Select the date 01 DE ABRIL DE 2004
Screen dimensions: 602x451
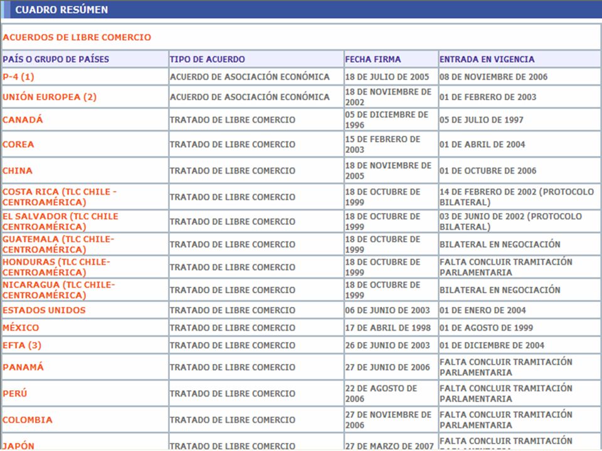[x=482, y=145]
